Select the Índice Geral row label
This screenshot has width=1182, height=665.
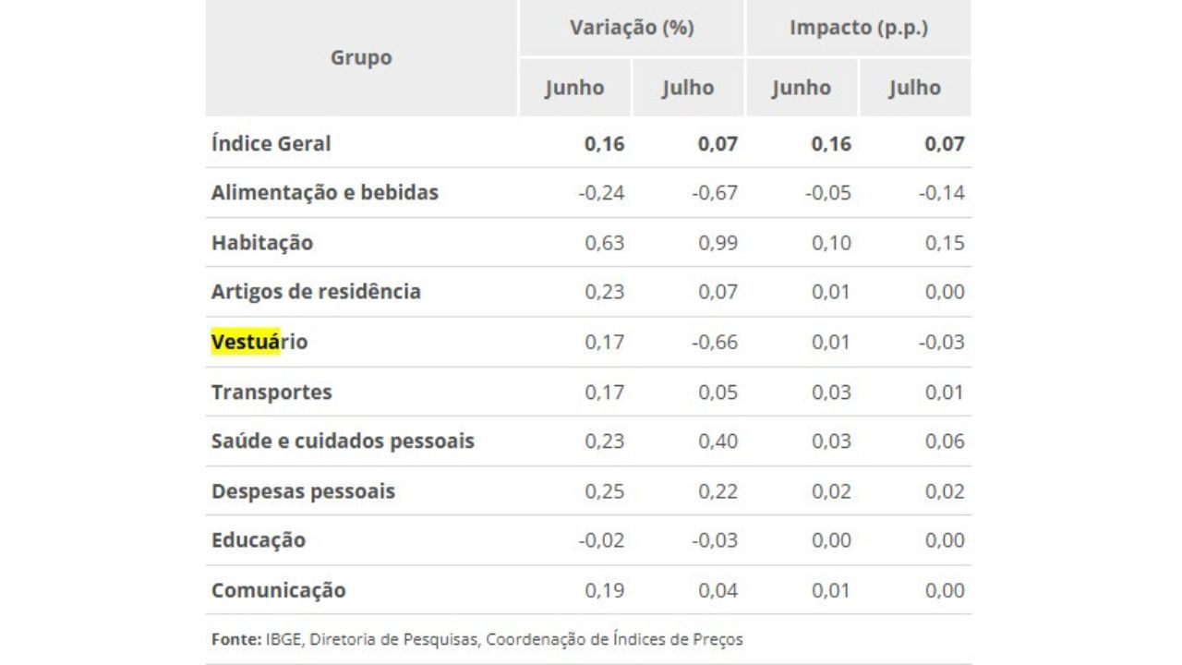coord(271,143)
